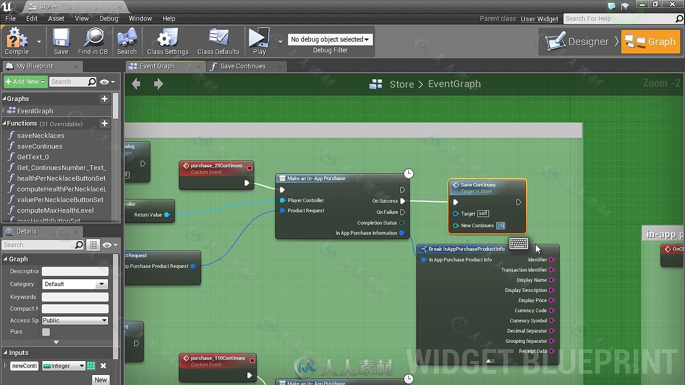Switch to Designer mode
Image resolution: width=685 pixels, height=385 pixels.
(577, 41)
